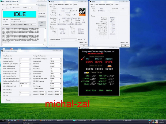Click the Duration field in SP2004

[x=23, y=22]
